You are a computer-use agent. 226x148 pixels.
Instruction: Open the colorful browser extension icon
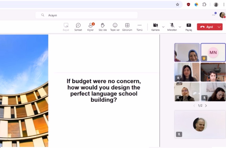point(196,5)
